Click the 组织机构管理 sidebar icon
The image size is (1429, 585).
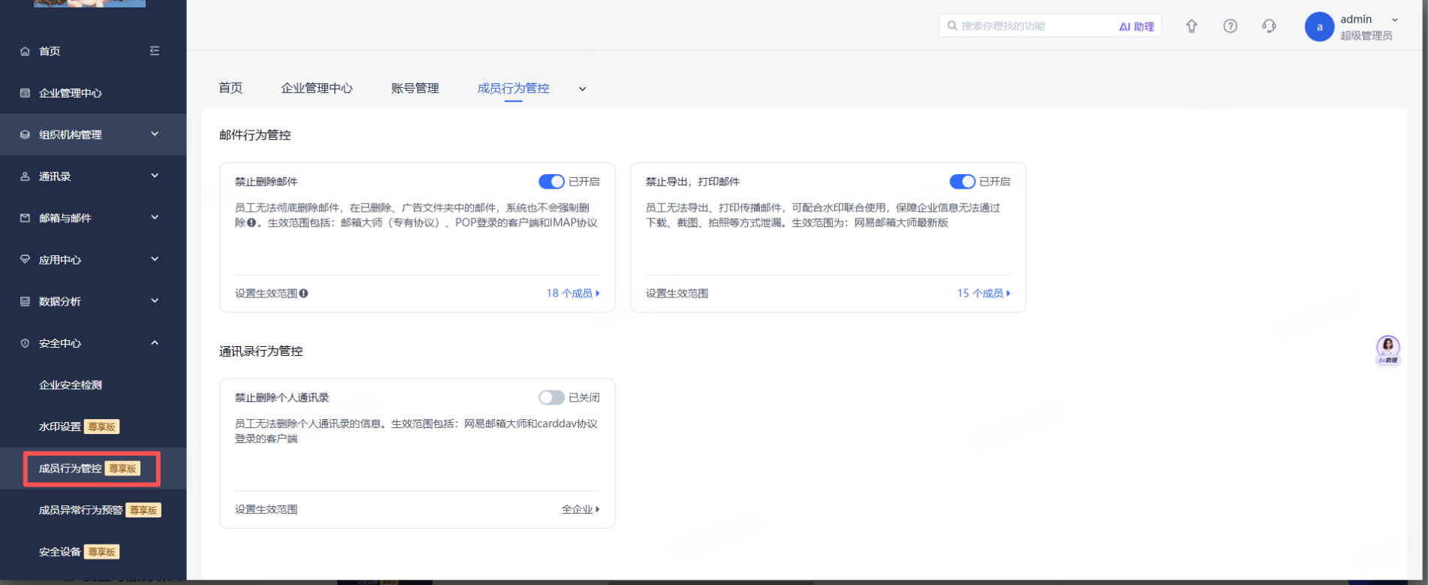coord(25,134)
